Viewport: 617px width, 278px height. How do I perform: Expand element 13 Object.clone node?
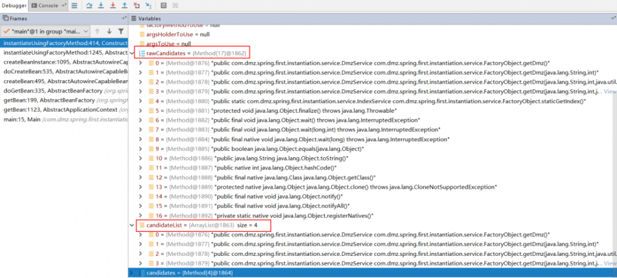click(141, 187)
